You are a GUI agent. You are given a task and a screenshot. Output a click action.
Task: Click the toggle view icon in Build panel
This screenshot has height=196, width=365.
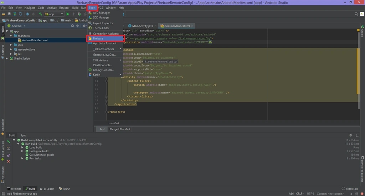point(9,149)
